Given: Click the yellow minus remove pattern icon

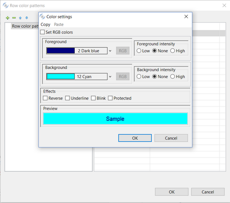Looking at the screenshot, I should click(14, 18).
